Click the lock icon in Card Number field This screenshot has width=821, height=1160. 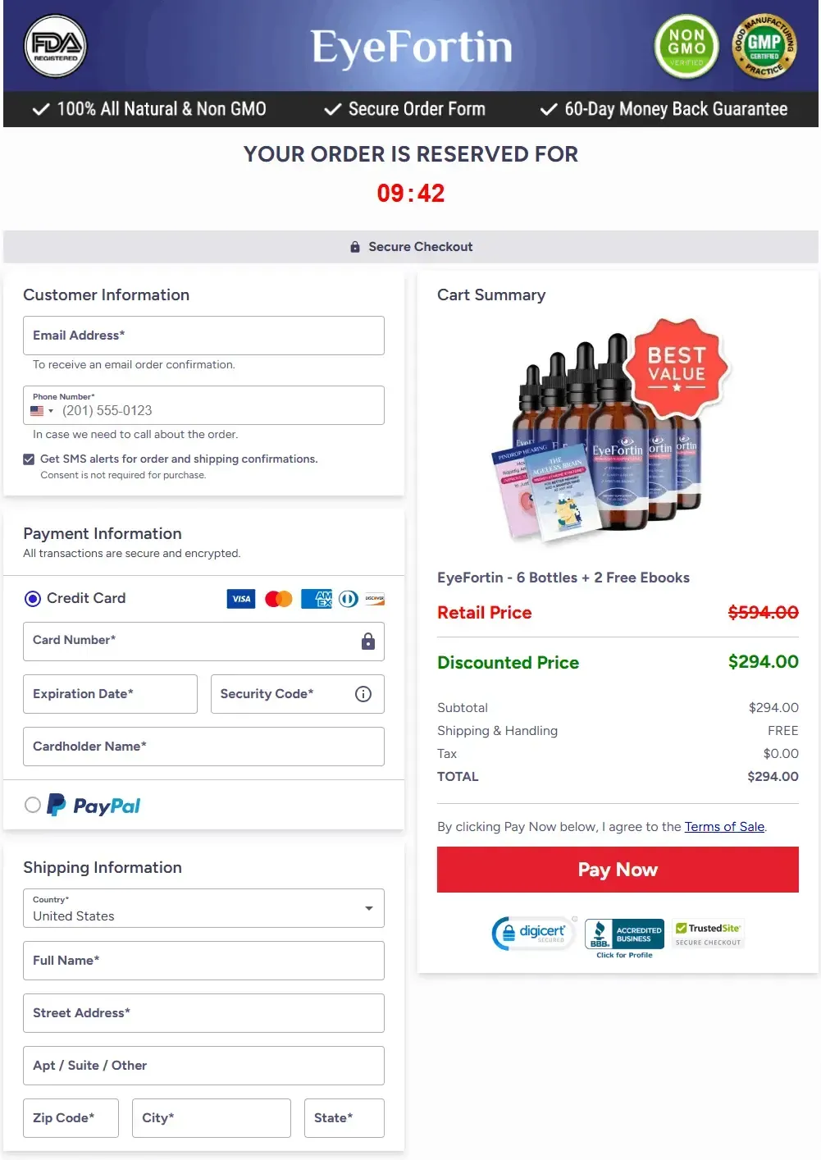[368, 642]
